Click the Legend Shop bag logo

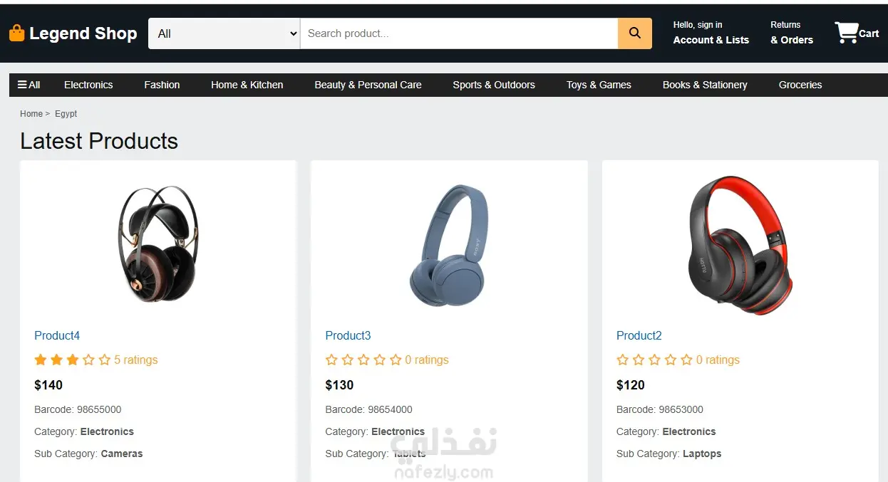pos(16,33)
